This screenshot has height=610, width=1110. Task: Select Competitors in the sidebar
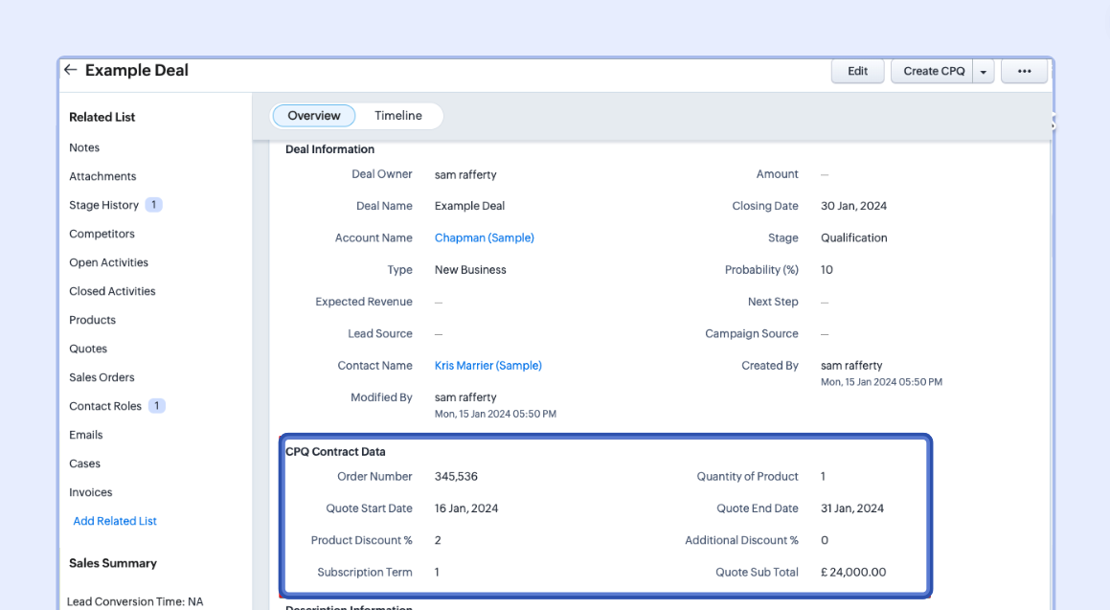102,234
